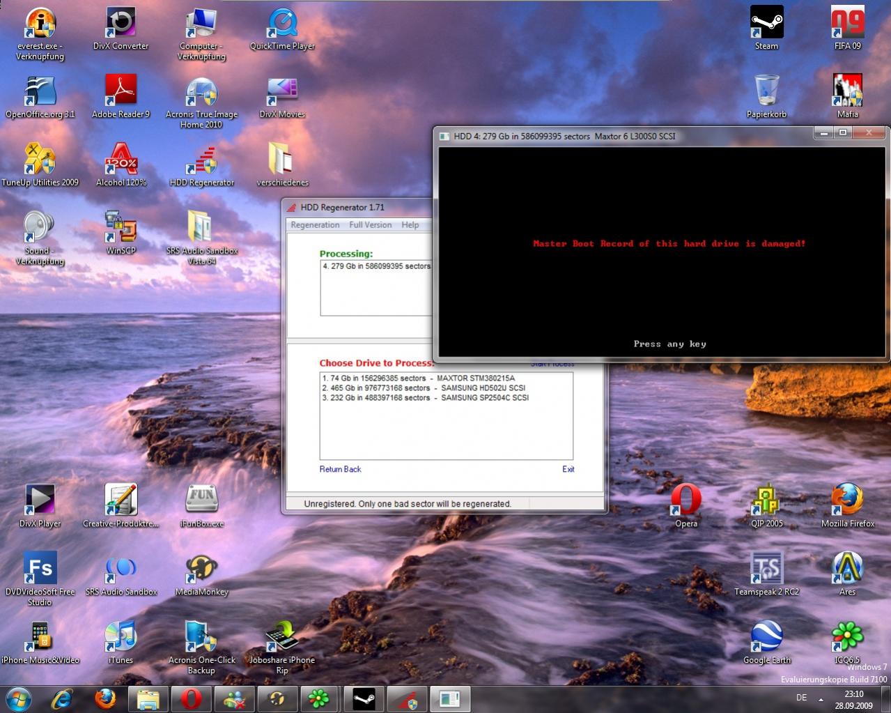The width and height of the screenshot is (891, 713).
Task: Open the Full Version menu
Action: [x=370, y=224]
